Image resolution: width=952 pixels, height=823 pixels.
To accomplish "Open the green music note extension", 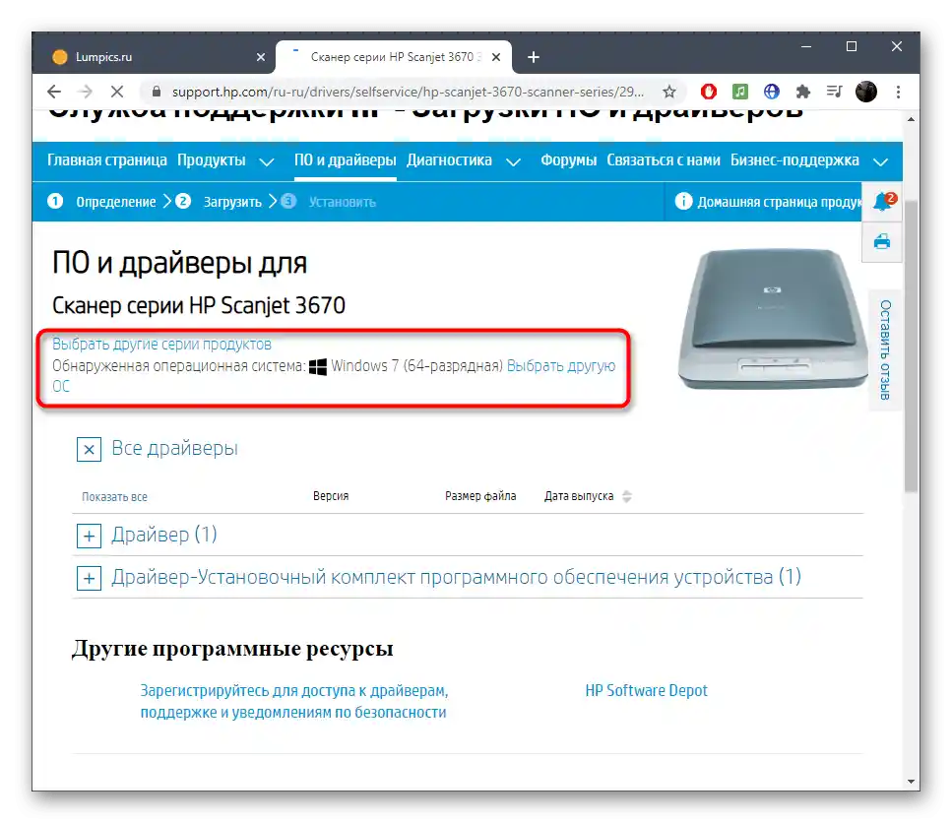I will 740,92.
